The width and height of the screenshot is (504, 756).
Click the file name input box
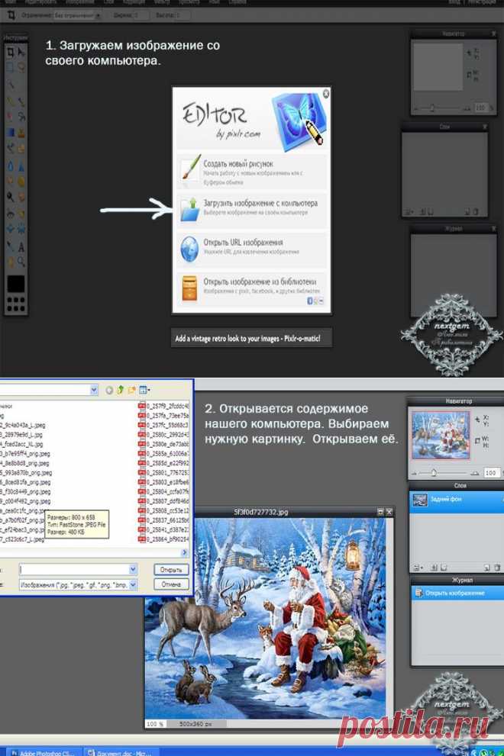[74, 569]
